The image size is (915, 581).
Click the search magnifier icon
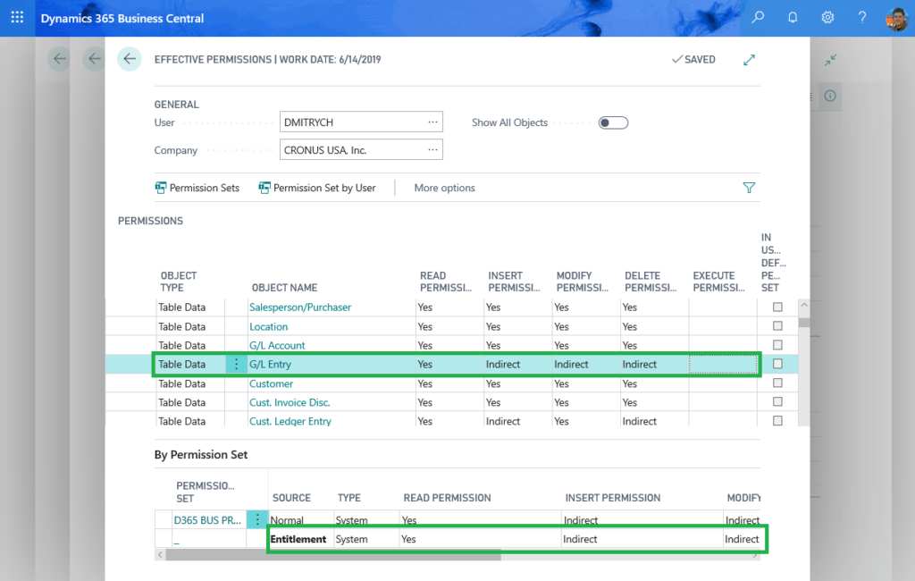coord(756,17)
